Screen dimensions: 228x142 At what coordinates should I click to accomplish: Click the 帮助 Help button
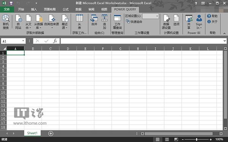tap(212, 16)
